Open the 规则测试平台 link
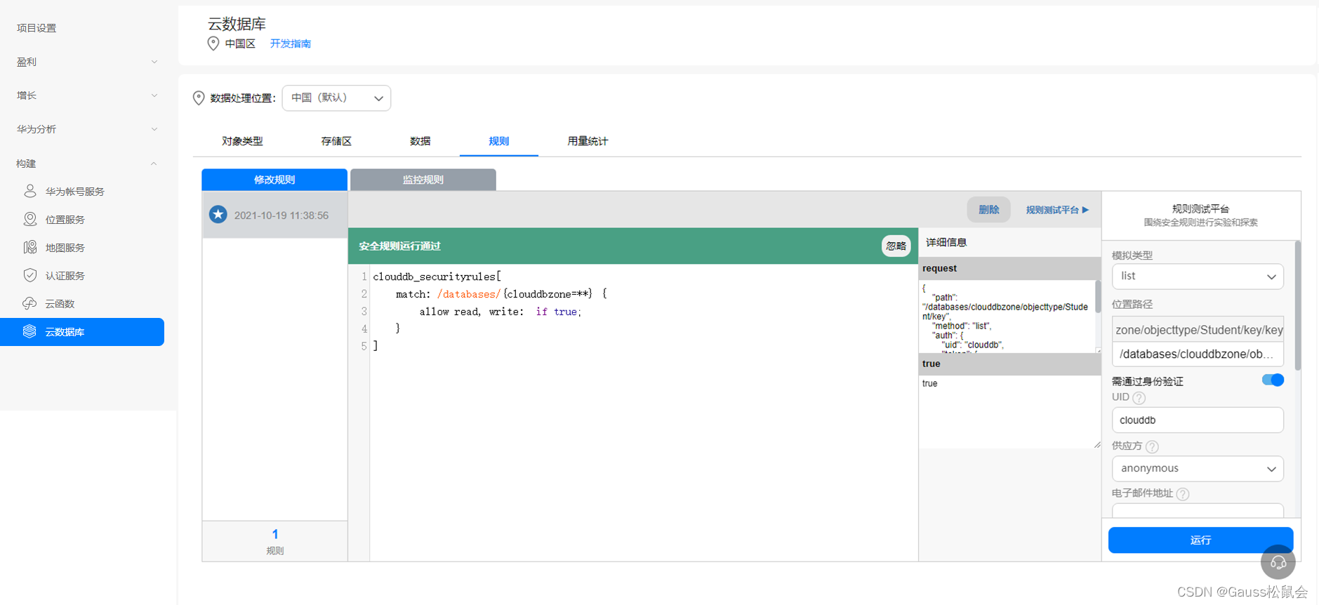 (x=1057, y=210)
